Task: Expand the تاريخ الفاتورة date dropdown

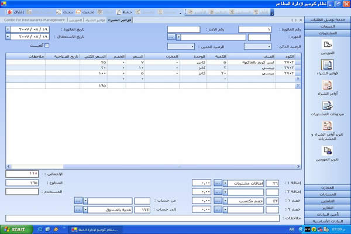Action: (x=8, y=28)
